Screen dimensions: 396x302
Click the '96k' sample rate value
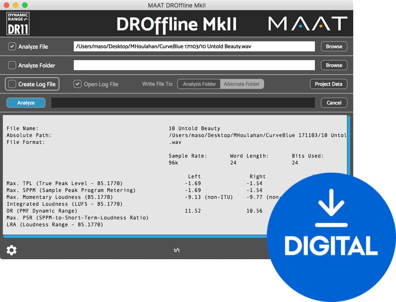pyautogui.click(x=173, y=163)
